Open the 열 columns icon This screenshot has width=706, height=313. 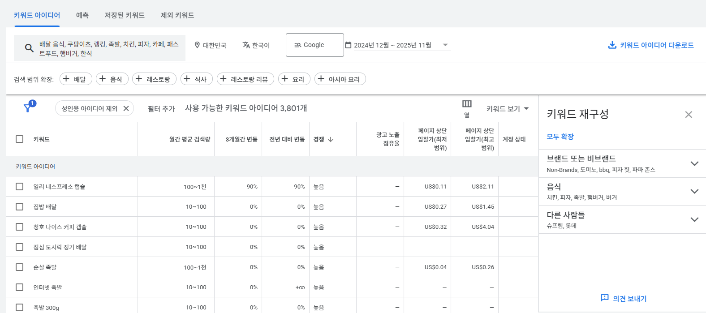pos(467,104)
